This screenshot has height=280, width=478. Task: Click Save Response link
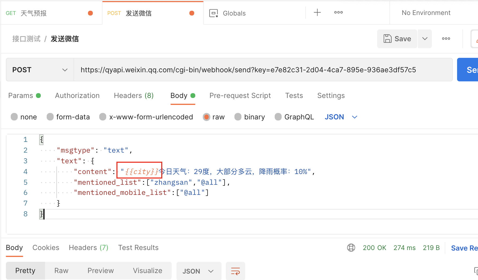pos(464,248)
